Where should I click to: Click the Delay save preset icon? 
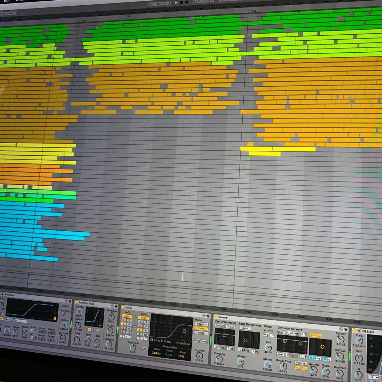point(208,316)
